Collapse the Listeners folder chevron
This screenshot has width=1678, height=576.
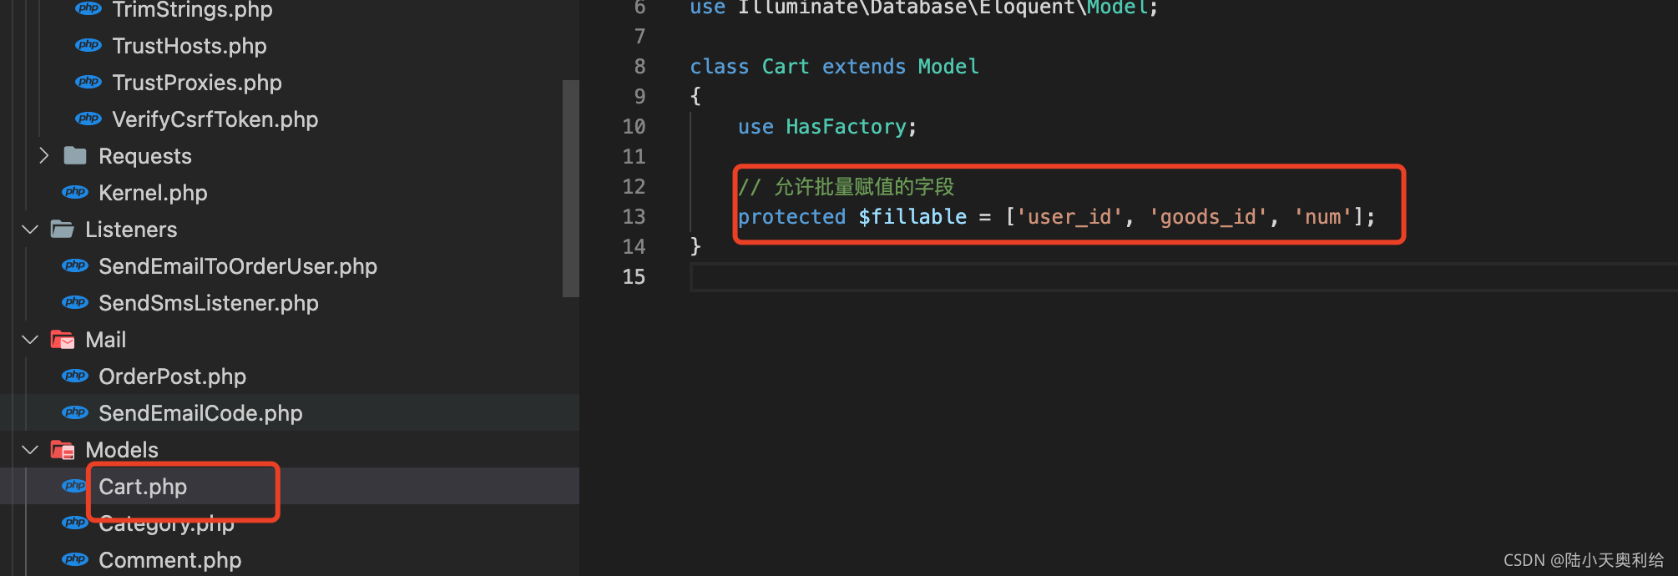[x=30, y=229]
